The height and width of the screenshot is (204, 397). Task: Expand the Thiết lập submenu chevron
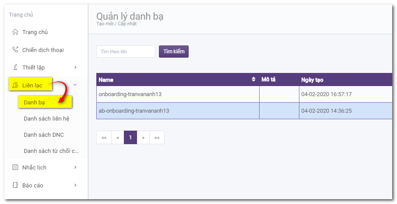75,67
